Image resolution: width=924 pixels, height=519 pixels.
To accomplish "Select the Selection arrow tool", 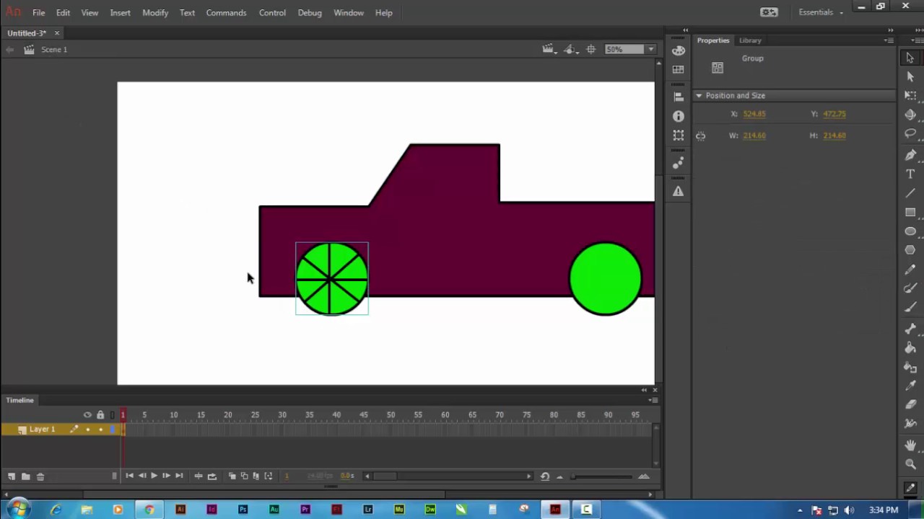I will pos(910,58).
